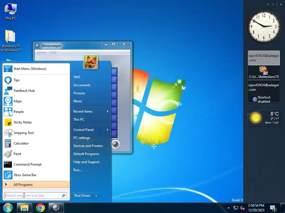The width and height of the screenshot is (285, 213).
Task: Click the network tray icon
Action: 235,208
